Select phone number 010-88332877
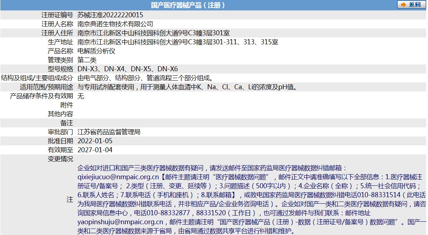 pos(169,213)
